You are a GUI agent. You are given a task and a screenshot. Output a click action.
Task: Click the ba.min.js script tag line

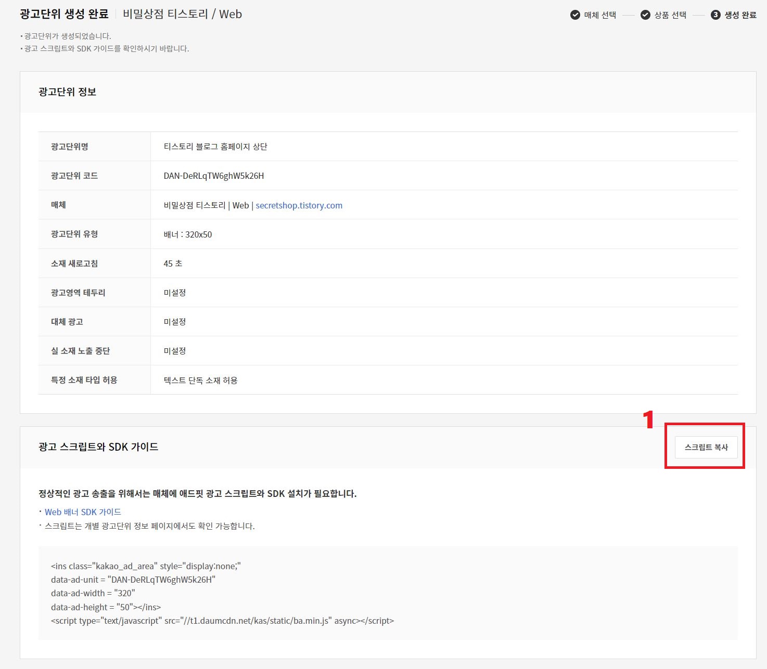223,621
